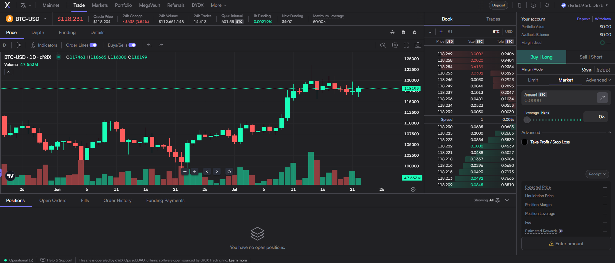Click the Withdraw link in Your account
The width and height of the screenshot is (615, 263).
(603, 19)
